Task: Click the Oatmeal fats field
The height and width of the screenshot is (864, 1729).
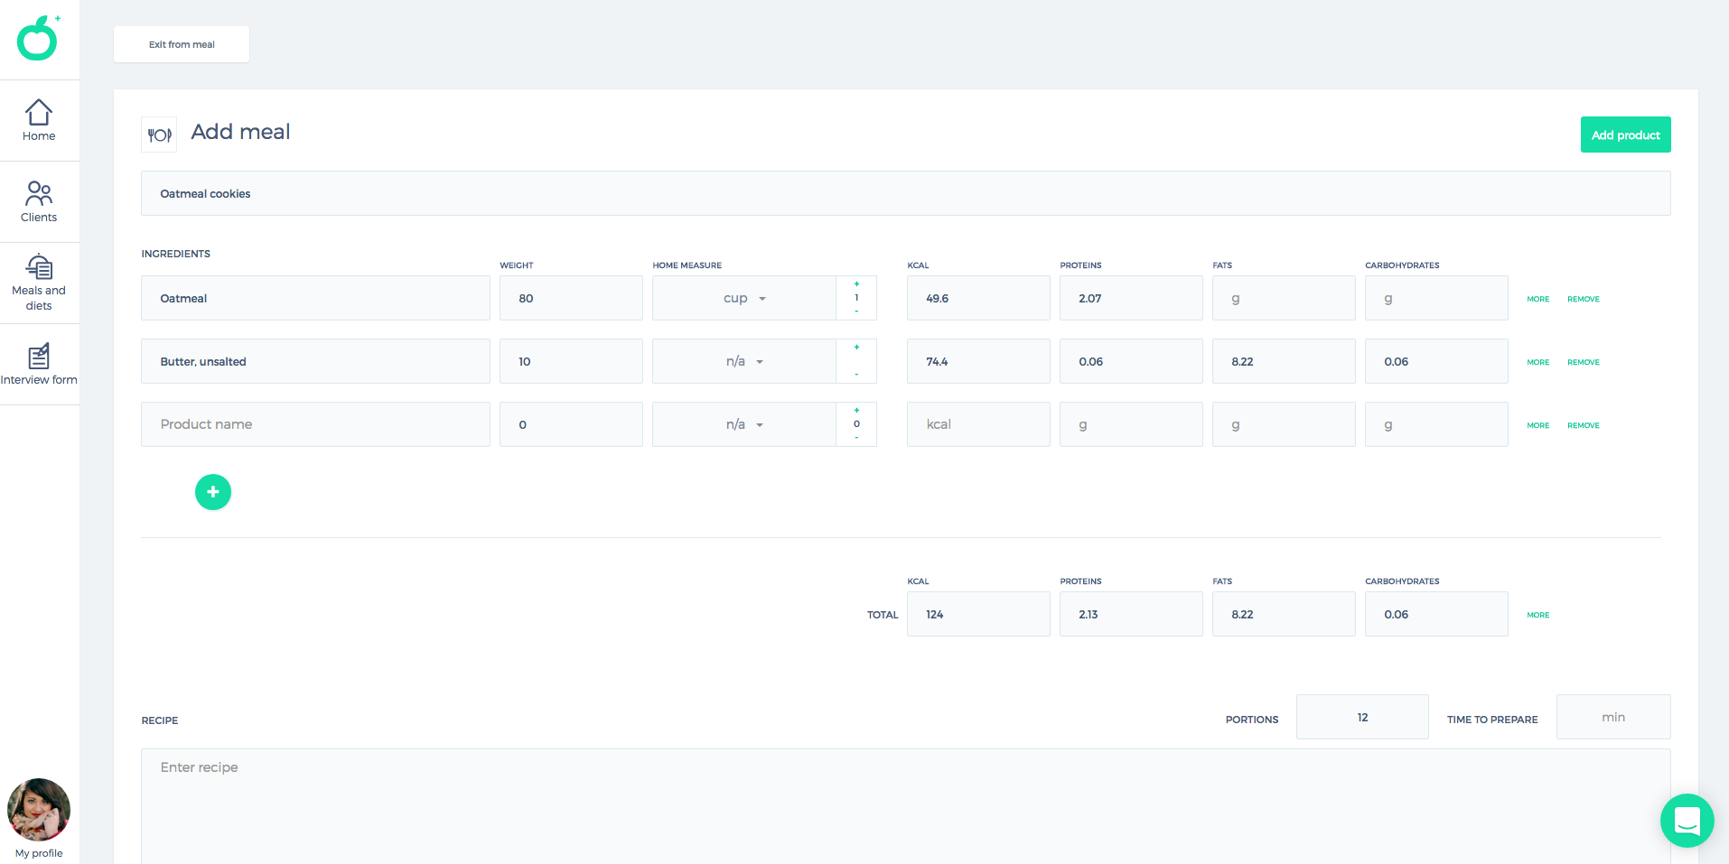Action: [1284, 298]
